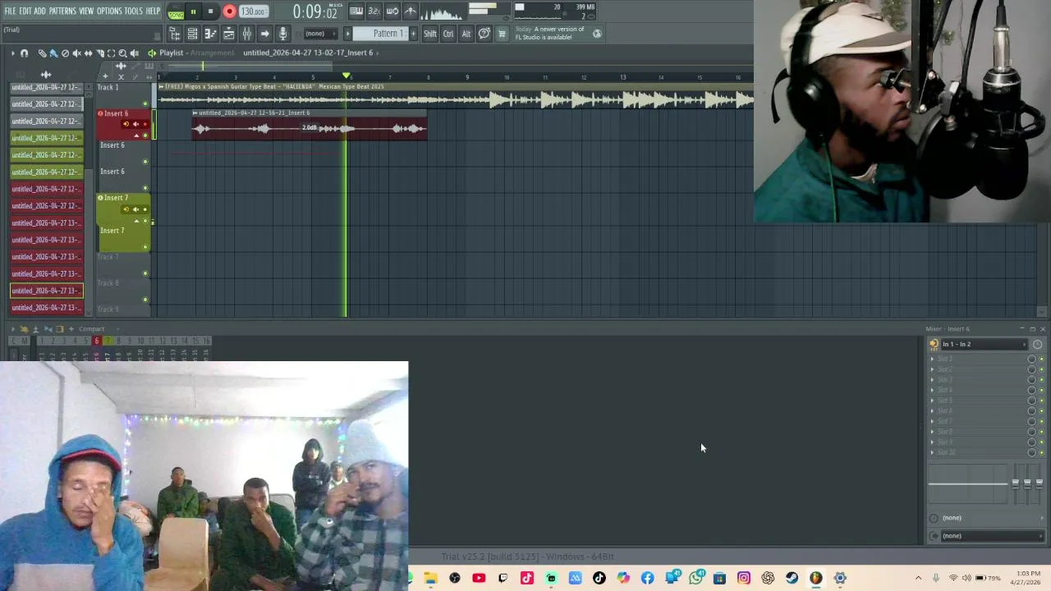
Task: Click the plus button beside Pattern 1
Action: point(413,34)
